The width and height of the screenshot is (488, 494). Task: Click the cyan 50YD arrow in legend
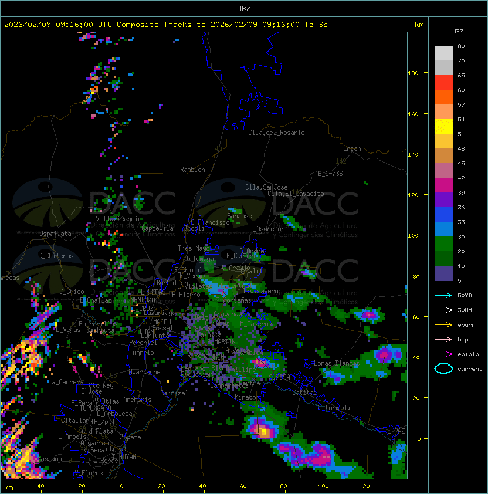coord(443,295)
